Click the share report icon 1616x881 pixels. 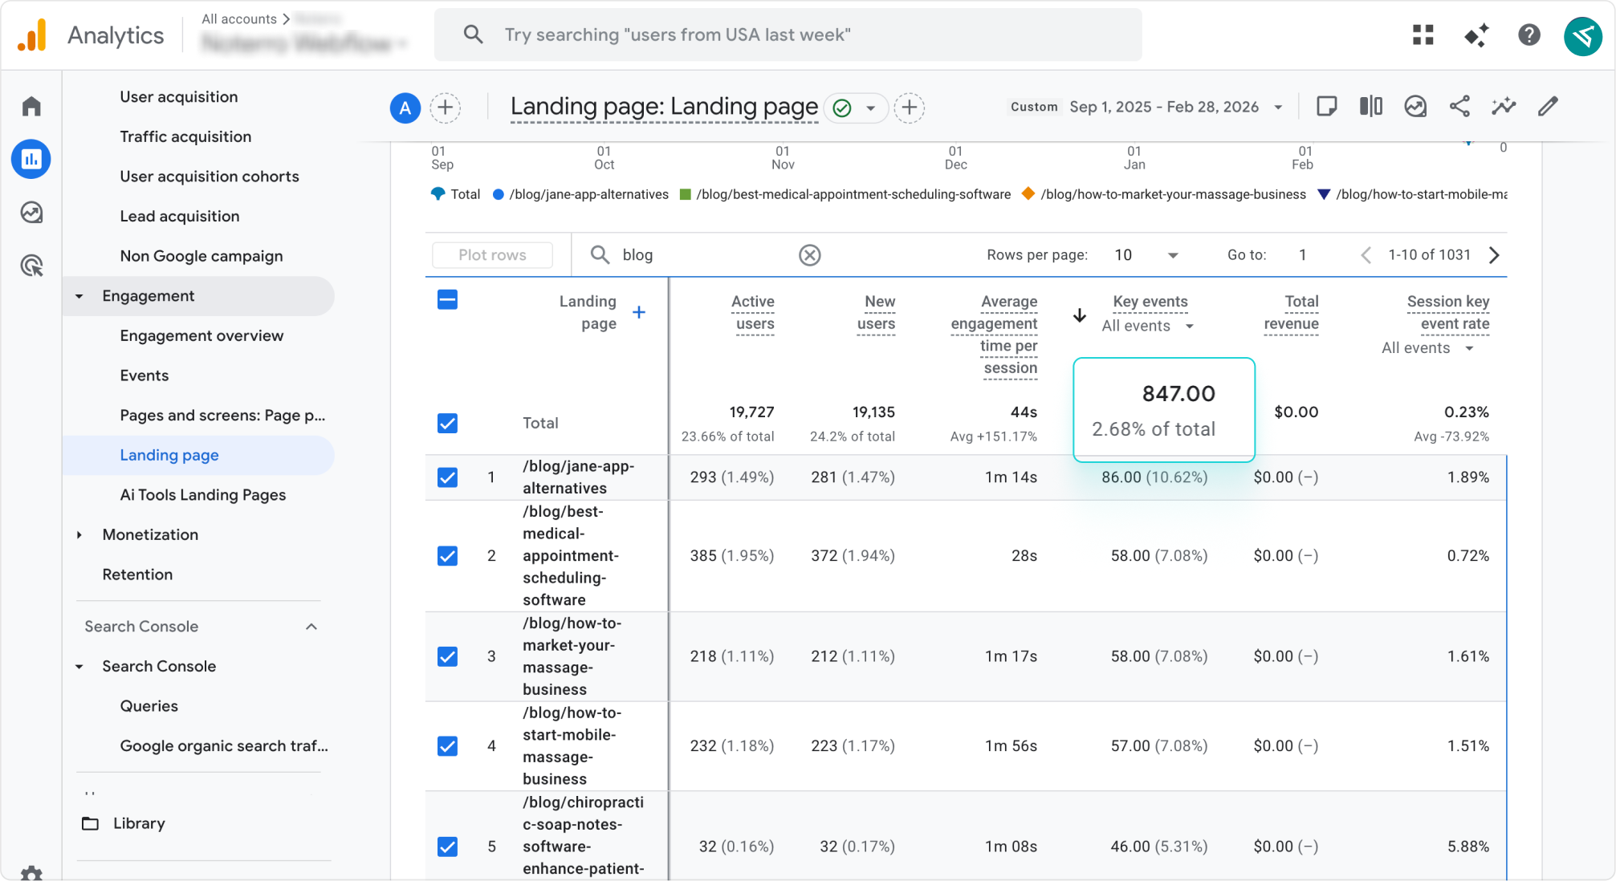coord(1459,107)
